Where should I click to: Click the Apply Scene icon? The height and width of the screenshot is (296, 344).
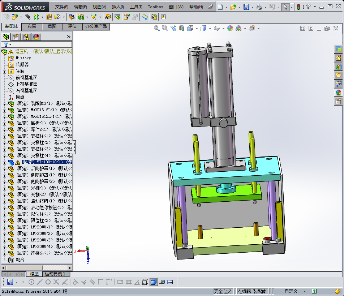238,28
